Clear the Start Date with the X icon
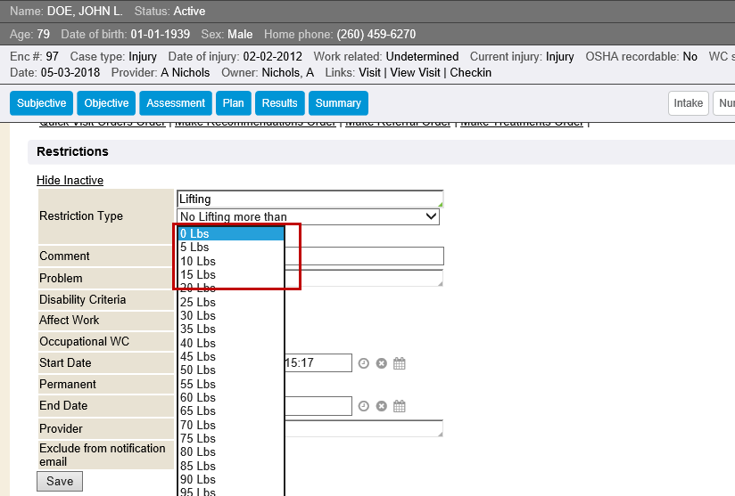Screen dimensions: 735x496 coord(382,363)
